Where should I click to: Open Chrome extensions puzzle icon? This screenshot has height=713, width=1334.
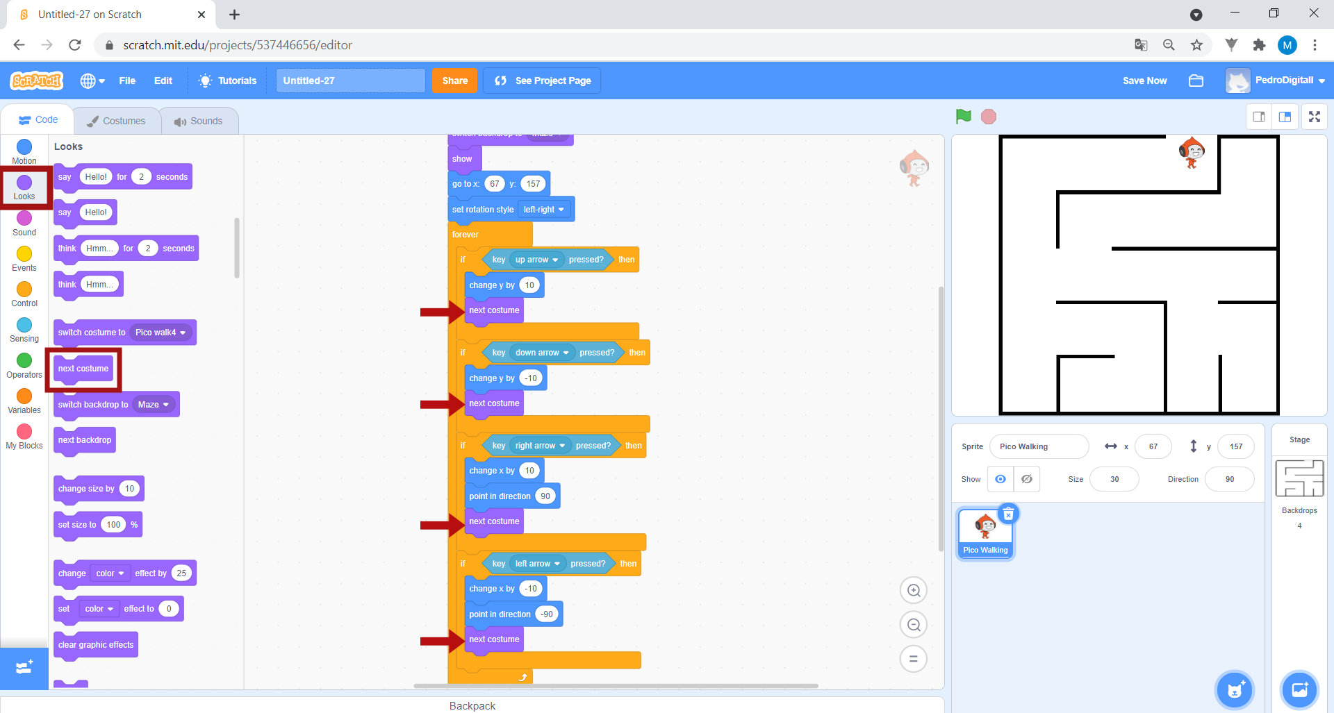pyautogui.click(x=1259, y=45)
